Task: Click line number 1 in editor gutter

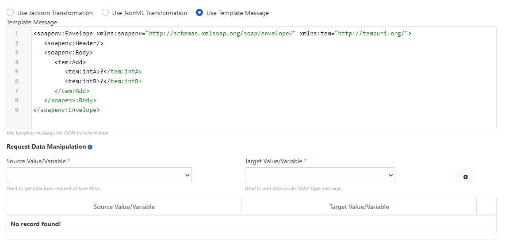Action: click(16, 34)
